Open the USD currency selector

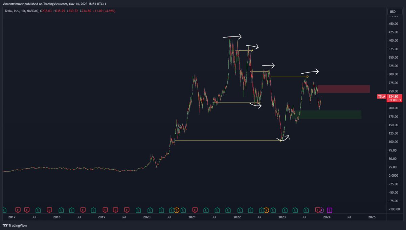394,11
